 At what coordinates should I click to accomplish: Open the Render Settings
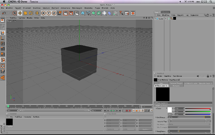coord(76,13)
